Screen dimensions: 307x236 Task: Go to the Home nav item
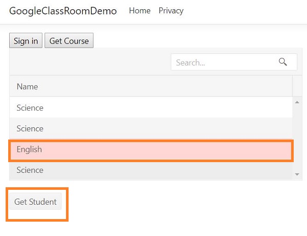[140, 11]
